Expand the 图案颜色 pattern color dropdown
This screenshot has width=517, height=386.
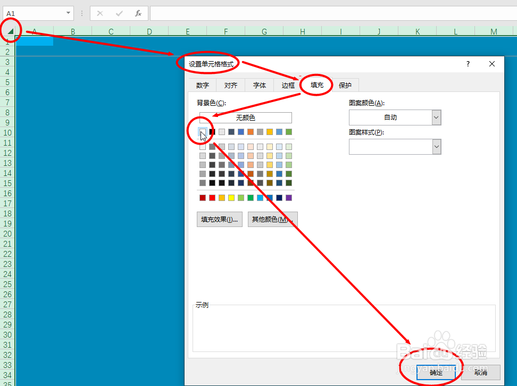[x=436, y=117]
